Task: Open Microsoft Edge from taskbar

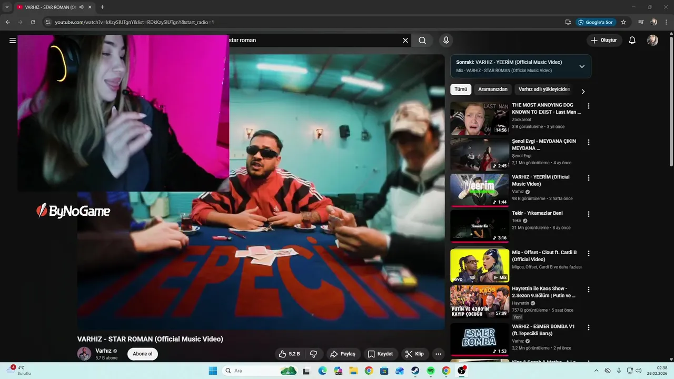Action: point(322,371)
